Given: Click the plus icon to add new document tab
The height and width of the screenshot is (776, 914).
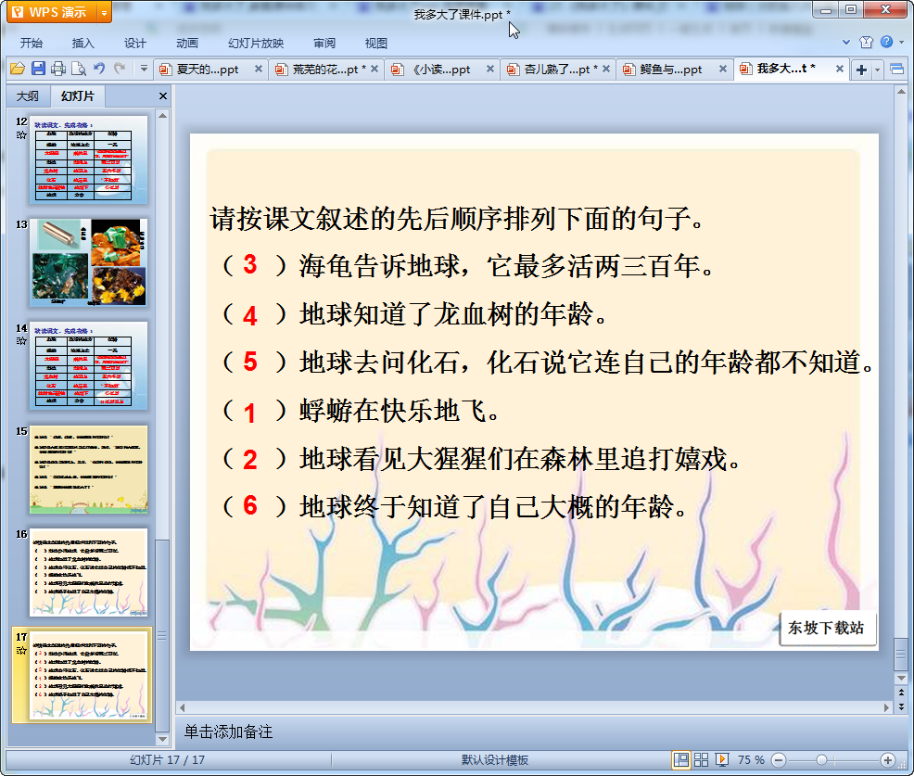Looking at the screenshot, I should coord(861,70).
